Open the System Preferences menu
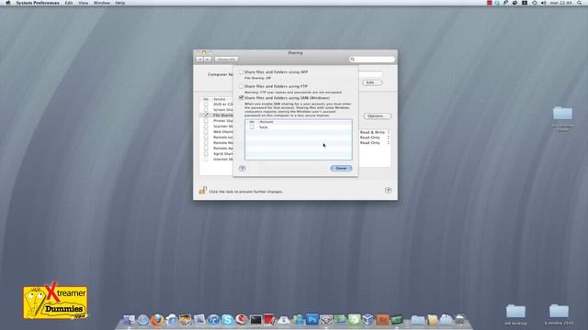This screenshot has height=330, width=588. point(38,3)
